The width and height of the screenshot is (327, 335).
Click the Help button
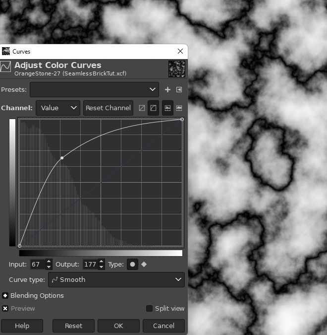click(x=22, y=326)
